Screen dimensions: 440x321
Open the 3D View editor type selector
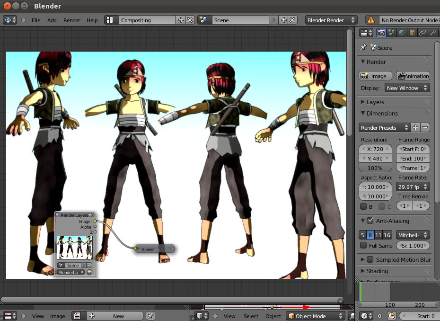tap(202, 316)
